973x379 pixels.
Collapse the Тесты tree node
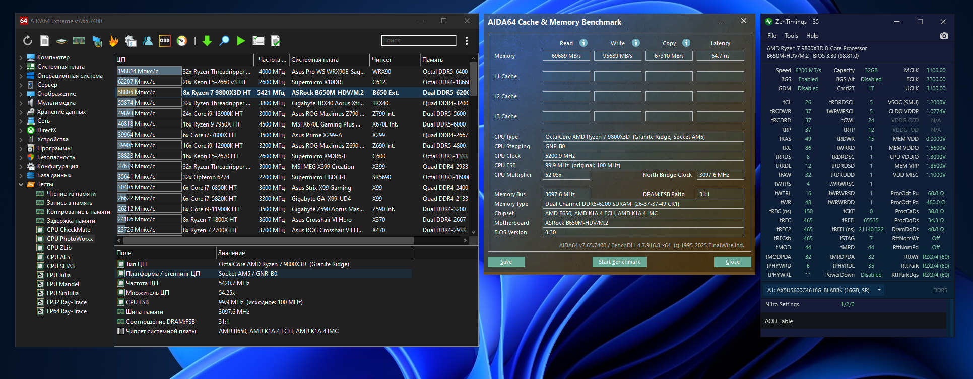point(21,184)
